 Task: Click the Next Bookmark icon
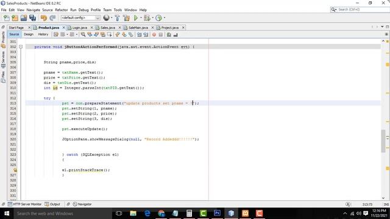(x=124, y=35)
